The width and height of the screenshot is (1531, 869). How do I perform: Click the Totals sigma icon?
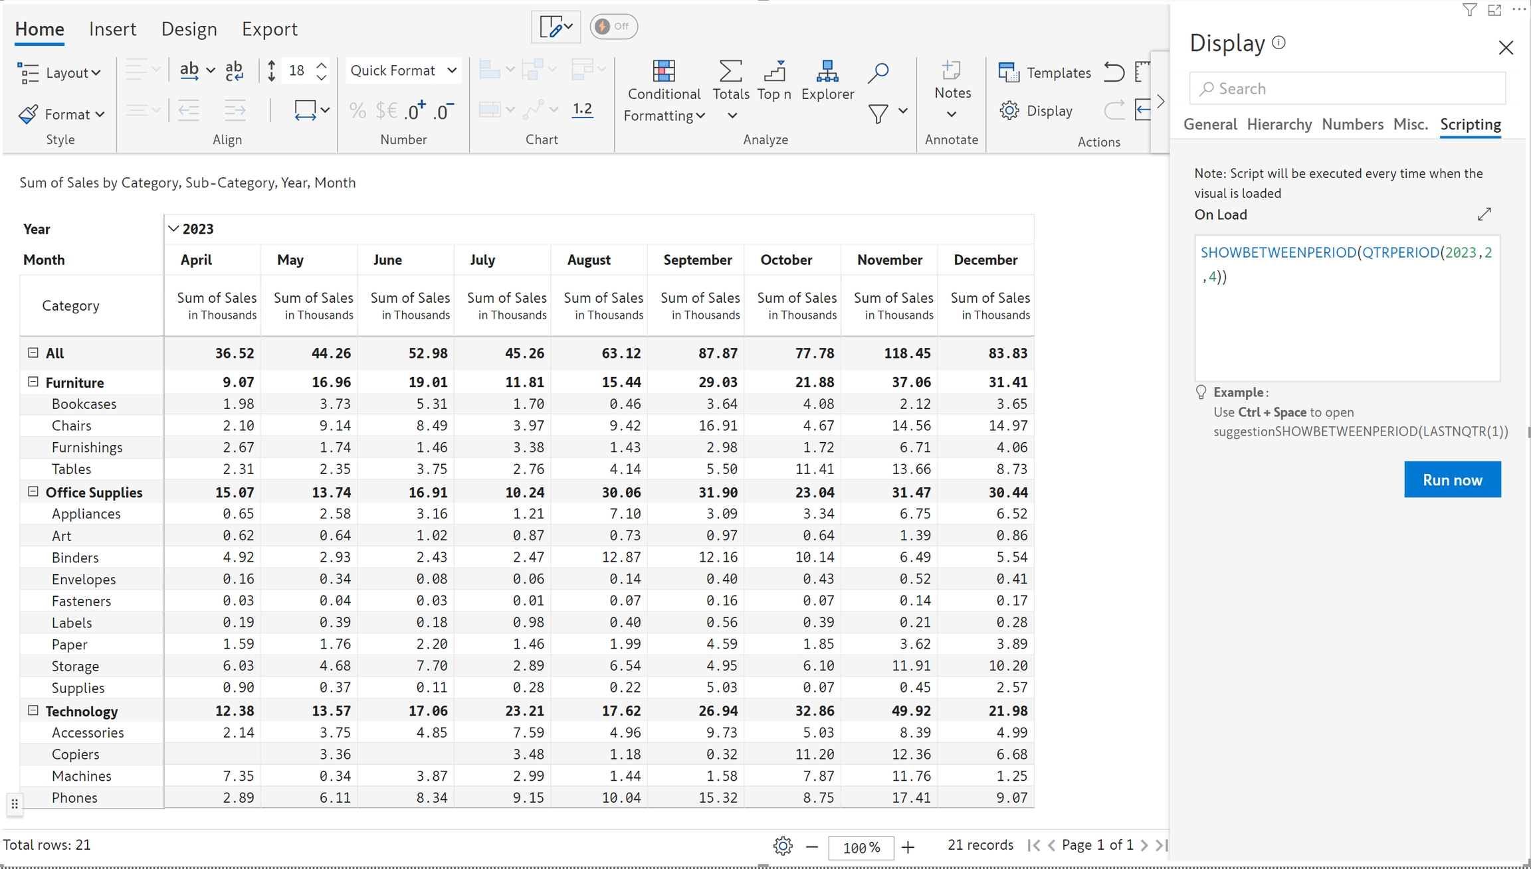coord(730,72)
